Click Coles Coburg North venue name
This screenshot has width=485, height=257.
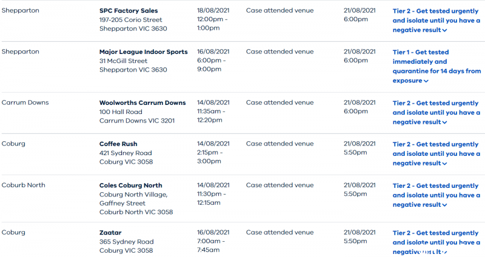[x=130, y=185]
